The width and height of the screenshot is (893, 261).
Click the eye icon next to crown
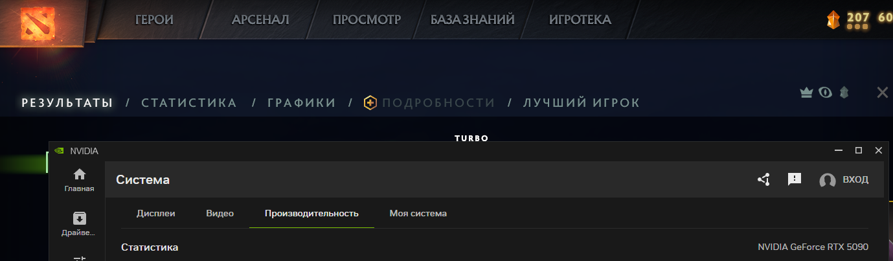[825, 93]
